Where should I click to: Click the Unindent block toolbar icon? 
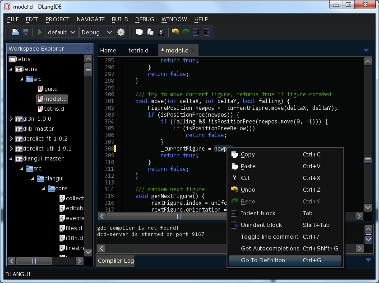pos(208,32)
